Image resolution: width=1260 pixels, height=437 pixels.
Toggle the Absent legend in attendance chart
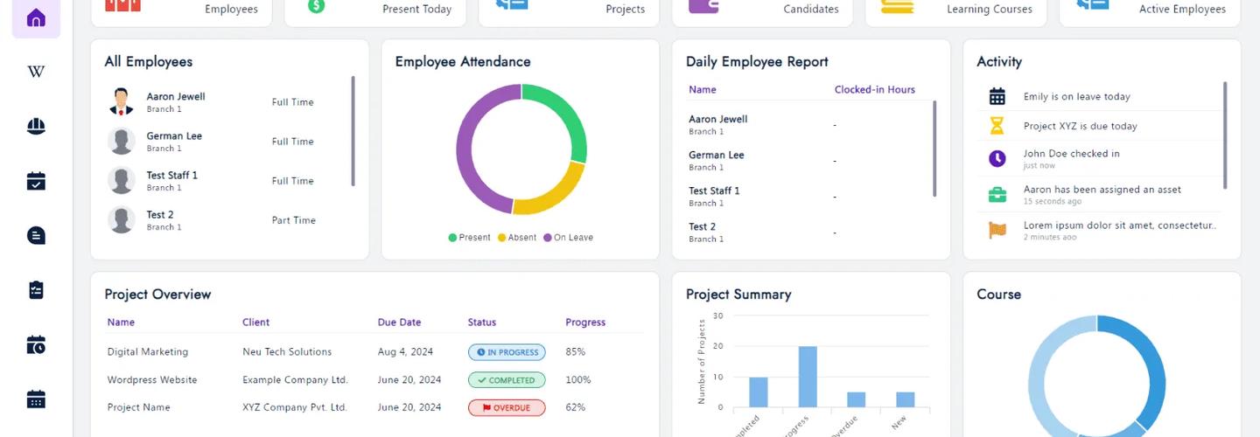pyautogui.click(x=517, y=238)
